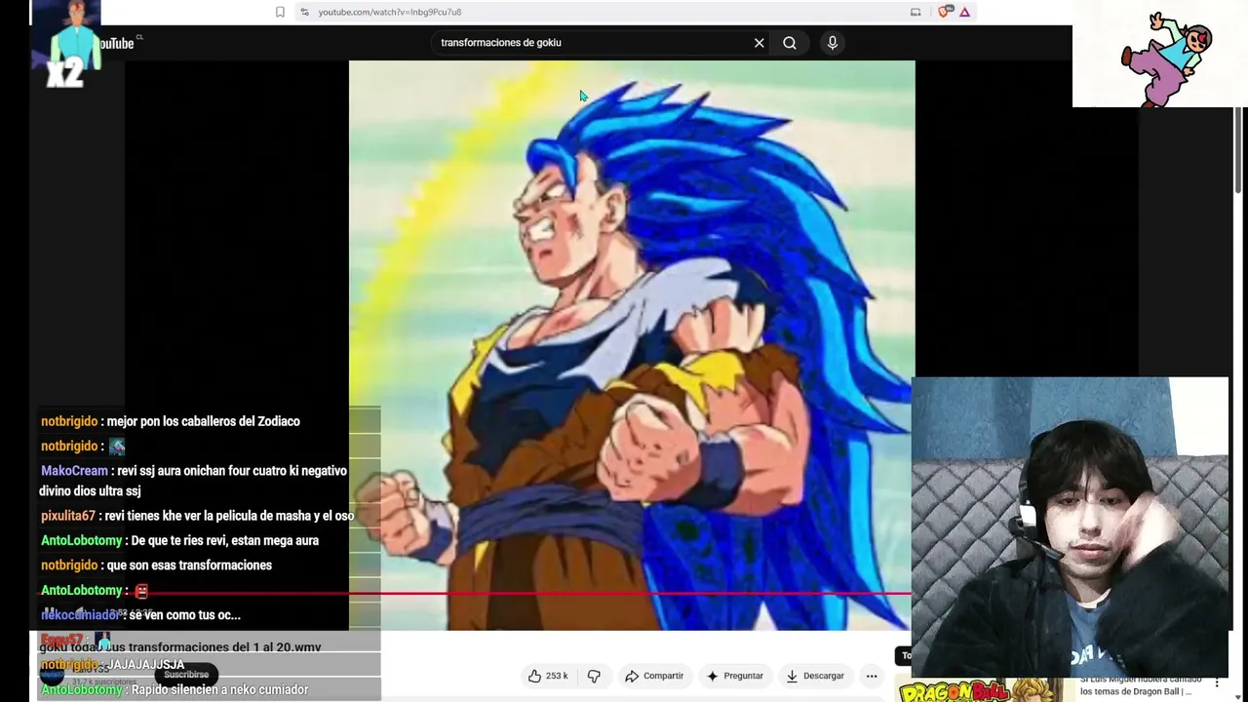Open the picture-in-picture icon in address bar

coord(916,12)
